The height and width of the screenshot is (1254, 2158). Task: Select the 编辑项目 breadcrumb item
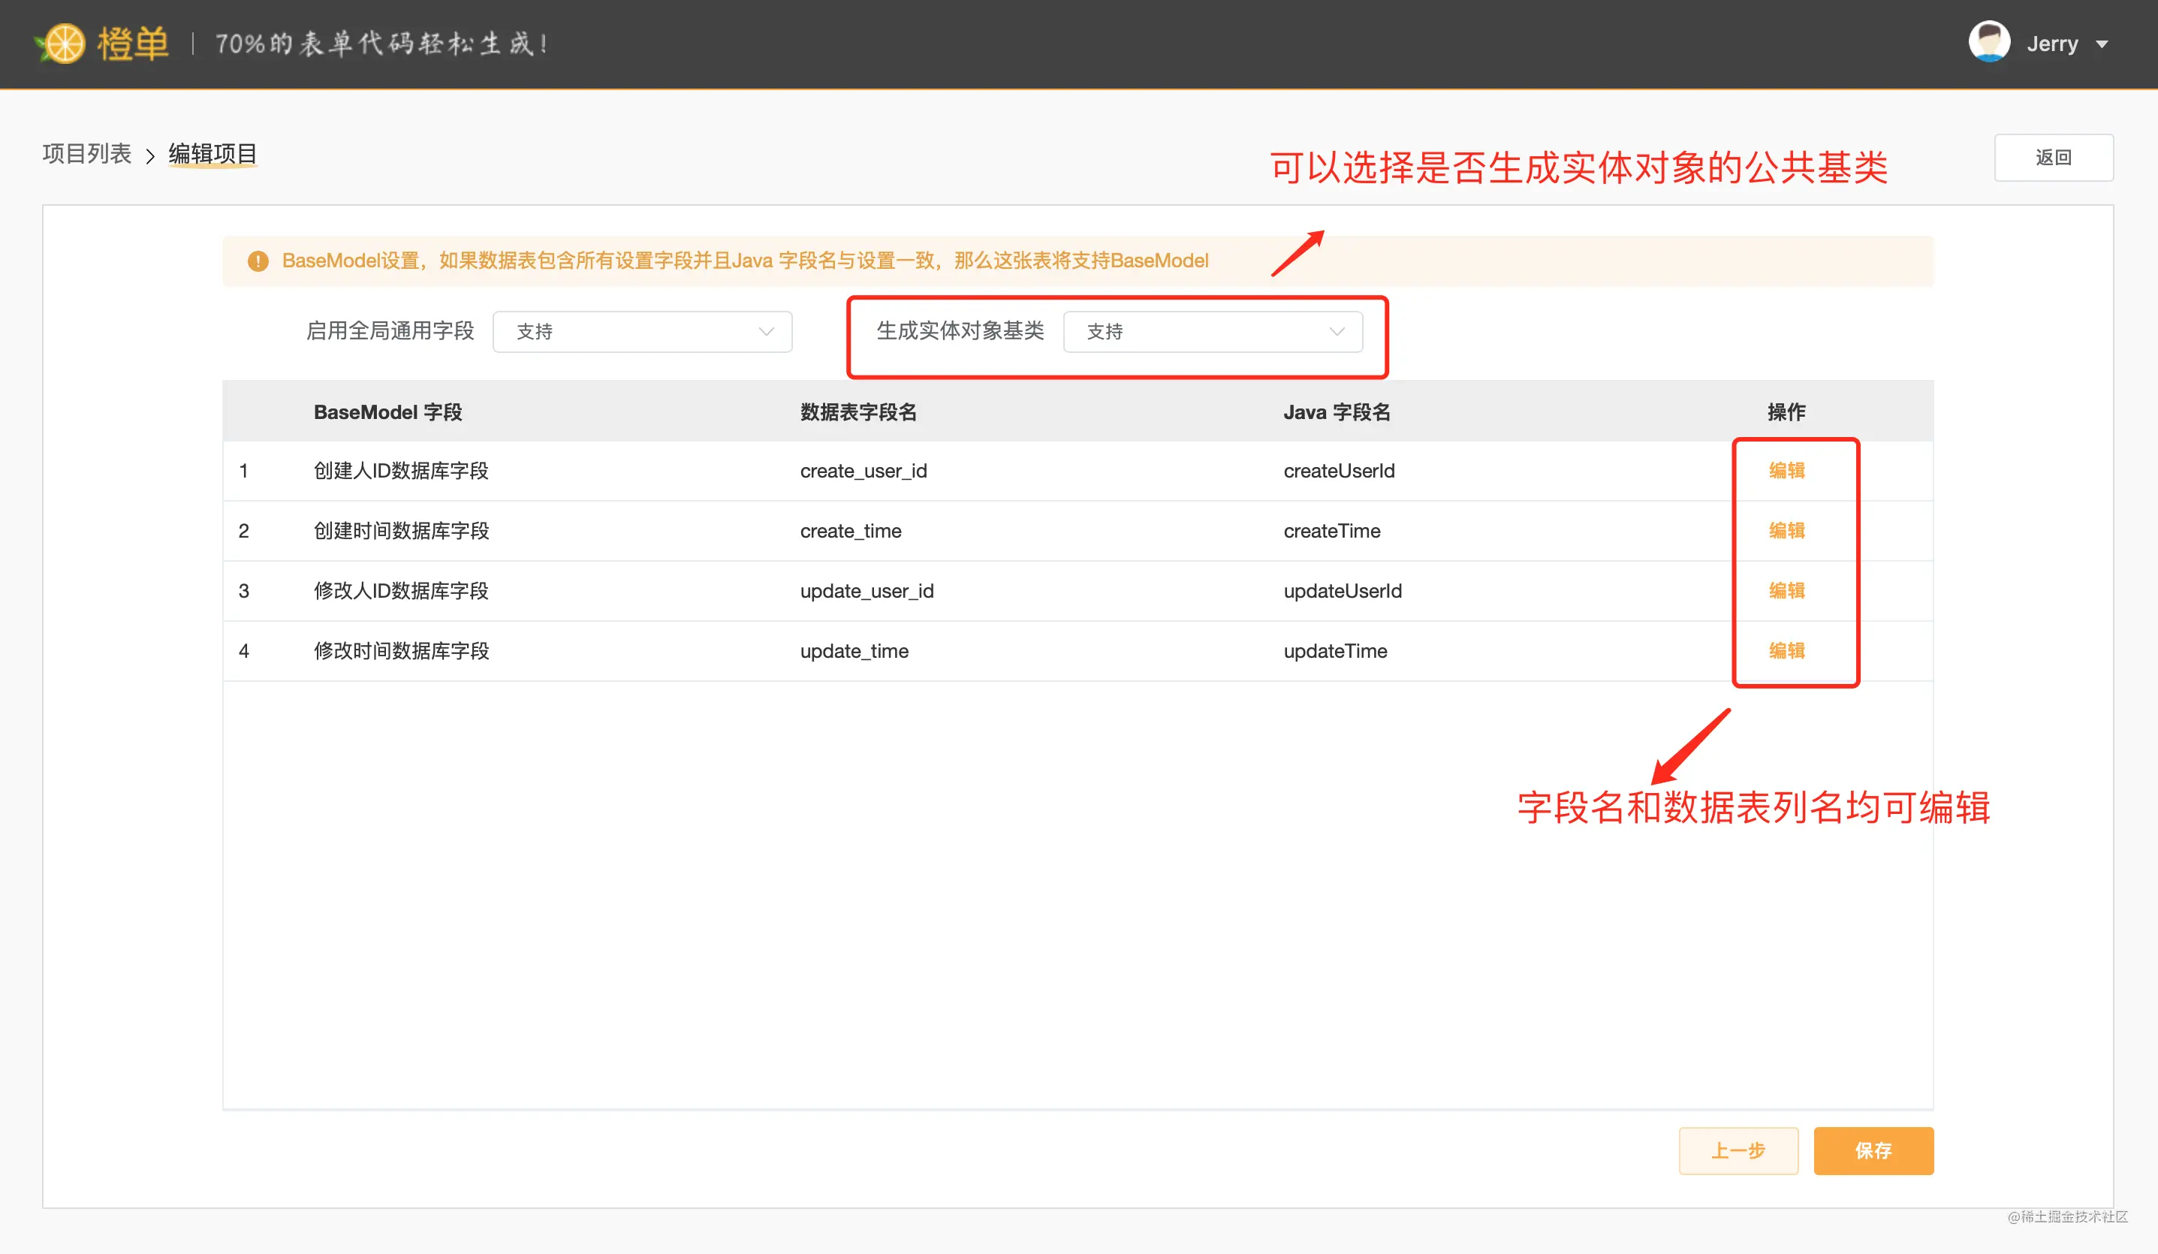pos(213,154)
